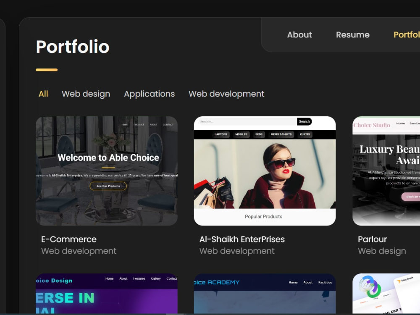The image size is (420, 315).
Task: Filter projects by Web development
Action: pos(226,94)
